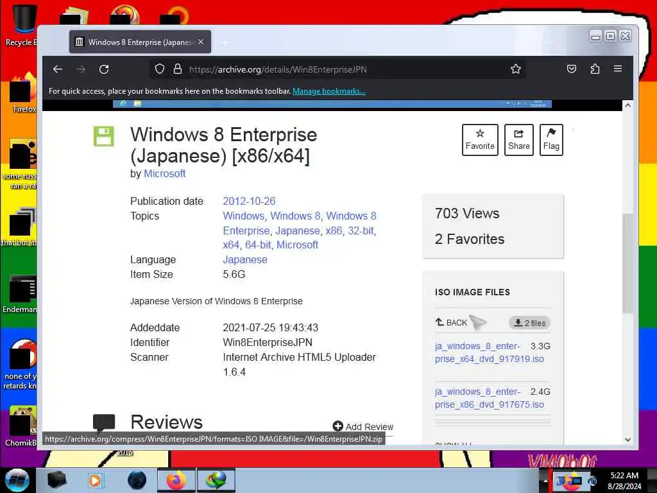Screen dimensions: 657x493
Task: Open the 64-bit topic link
Action: pos(258,245)
